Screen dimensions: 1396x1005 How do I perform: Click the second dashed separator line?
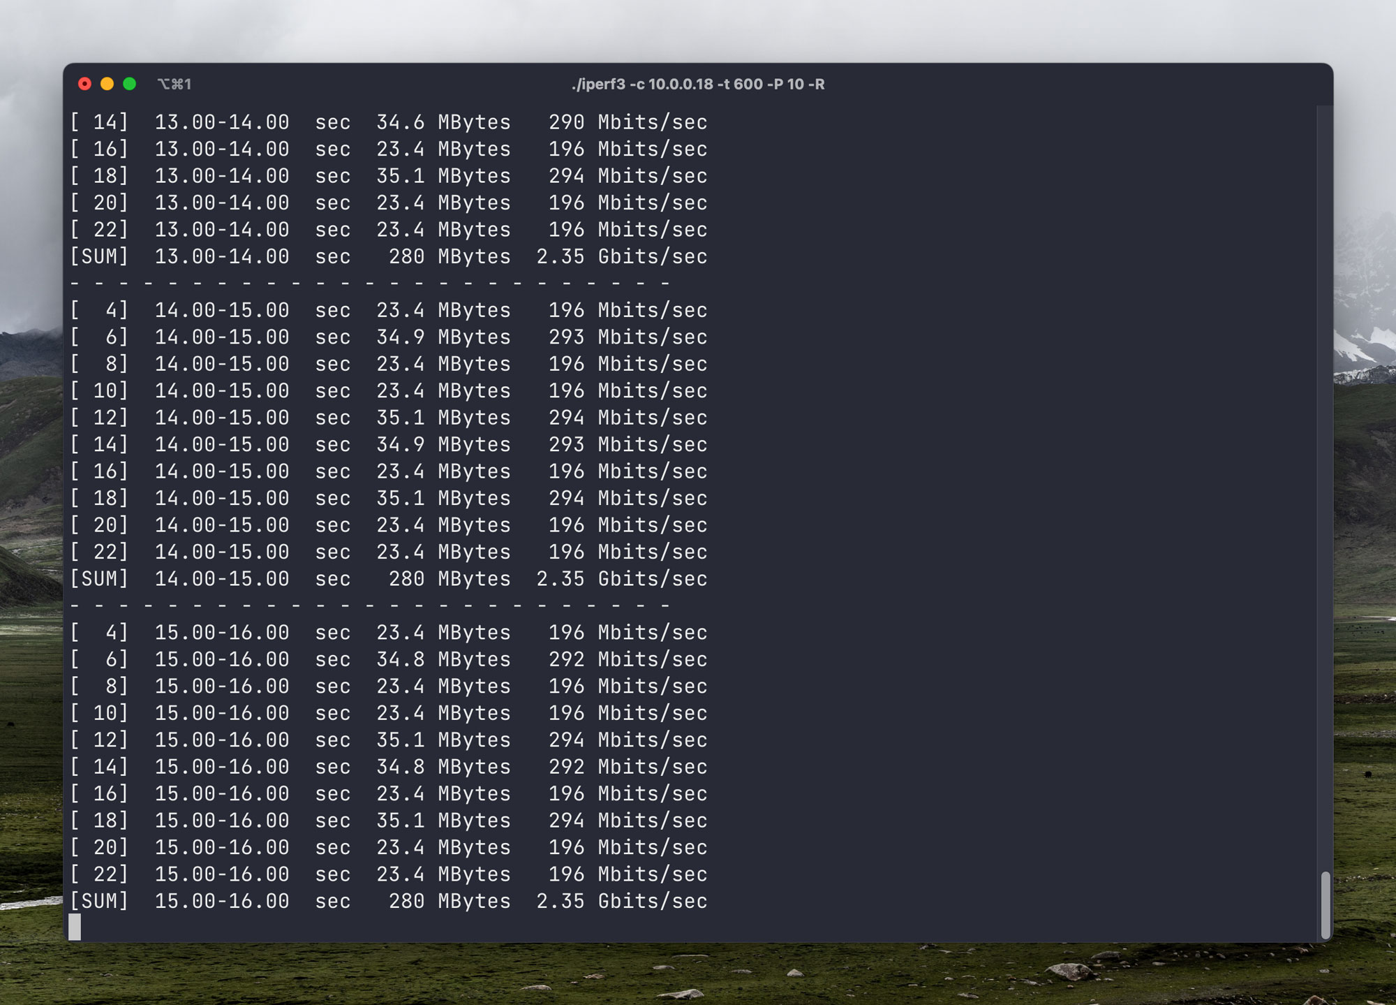click(x=370, y=606)
